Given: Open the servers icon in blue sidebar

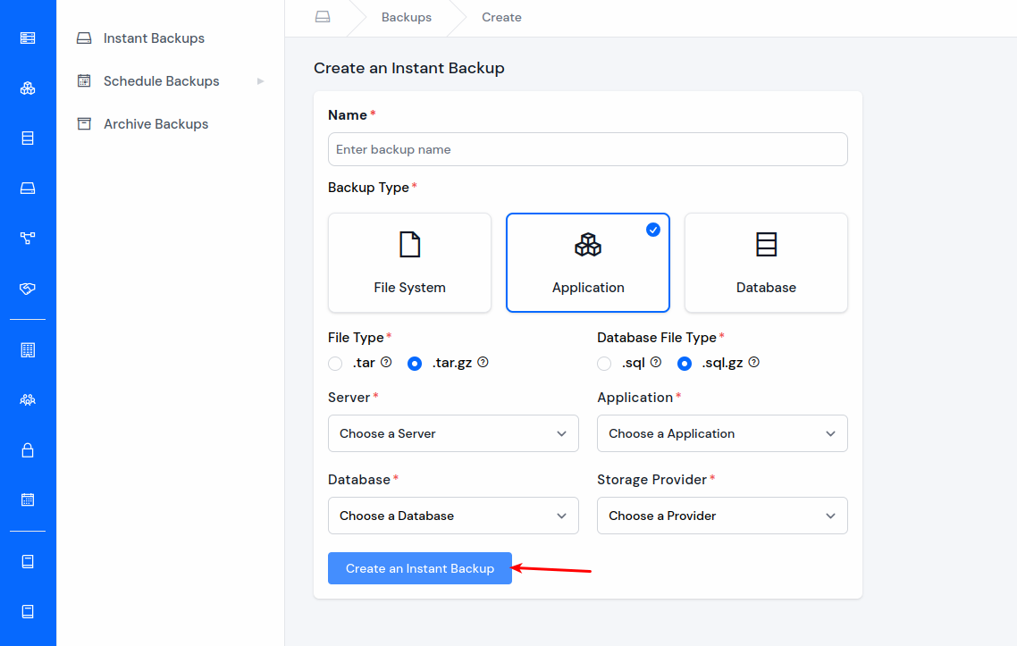Looking at the screenshot, I should point(27,38).
